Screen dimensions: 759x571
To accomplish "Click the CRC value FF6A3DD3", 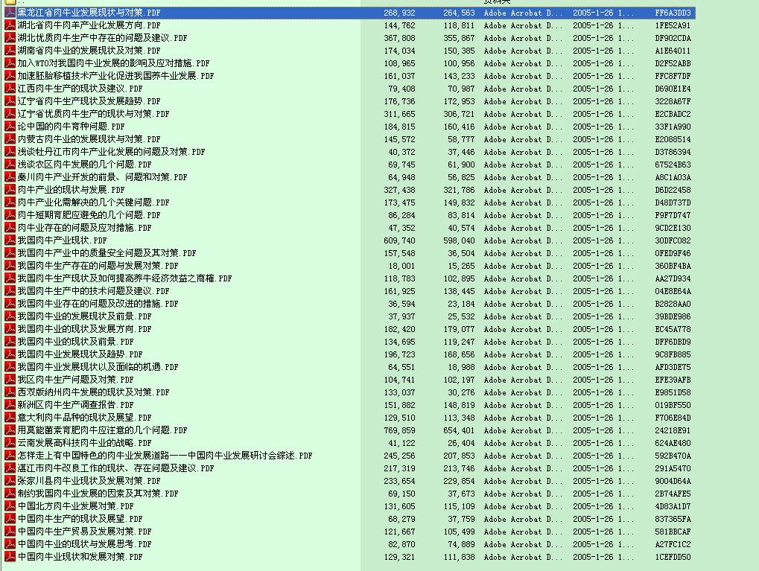I will 673,13.
